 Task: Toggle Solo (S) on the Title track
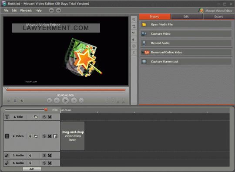(x=44, y=117)
